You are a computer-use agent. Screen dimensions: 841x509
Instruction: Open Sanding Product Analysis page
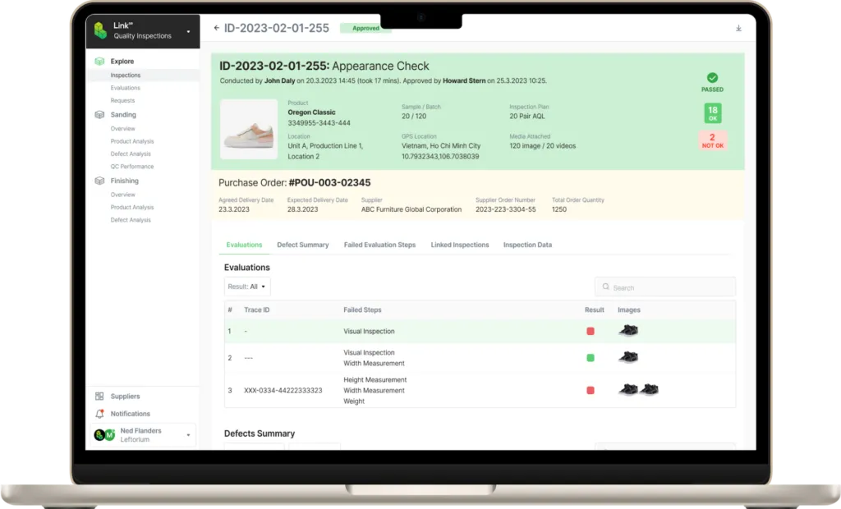click(132, 141)
